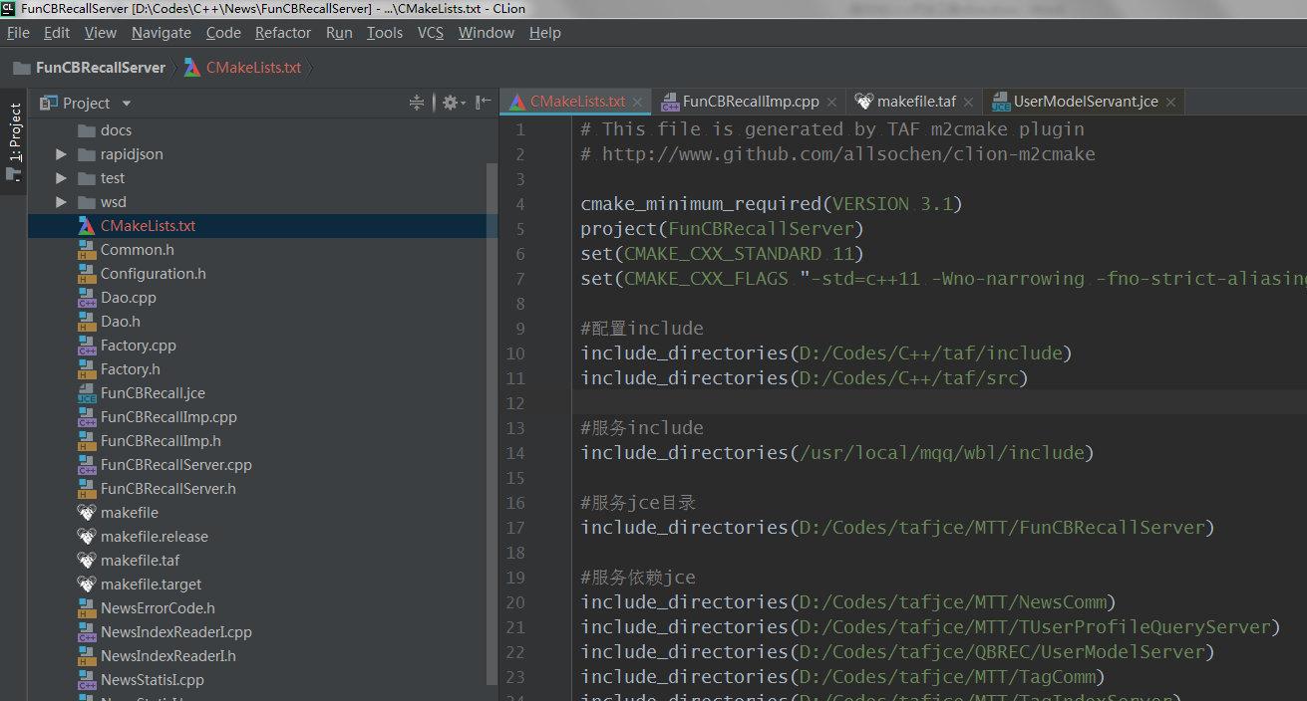Click the makefile gear icon beside makefile.release

88,536
